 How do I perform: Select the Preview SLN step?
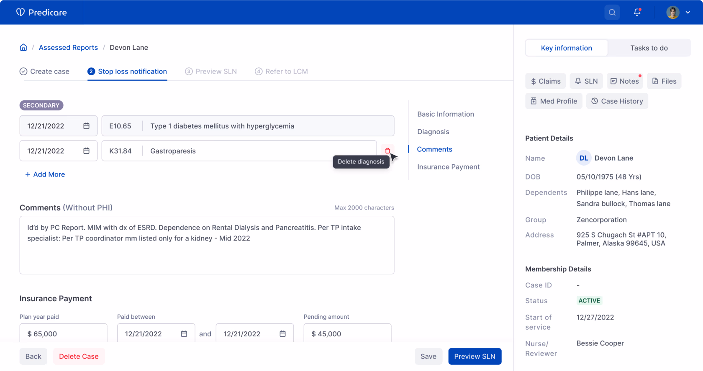[x=211, y=72]
